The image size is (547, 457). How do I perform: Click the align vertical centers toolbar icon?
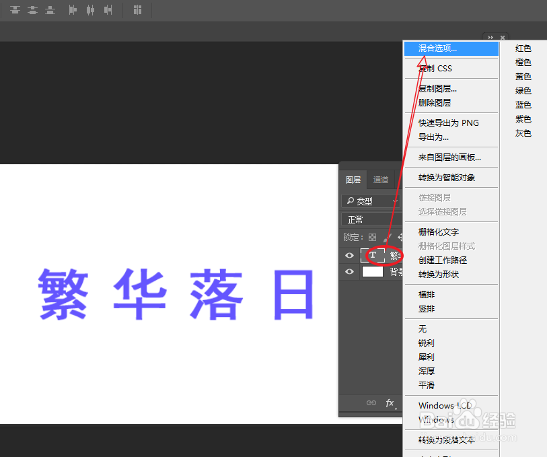tap(32, 10)
